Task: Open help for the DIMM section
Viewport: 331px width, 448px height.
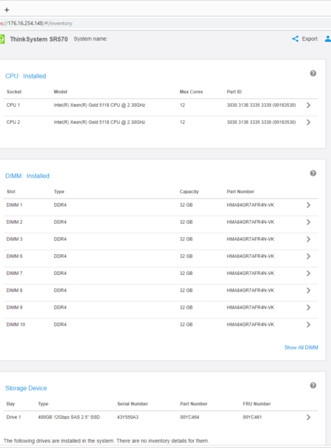Action: point(313,173)
